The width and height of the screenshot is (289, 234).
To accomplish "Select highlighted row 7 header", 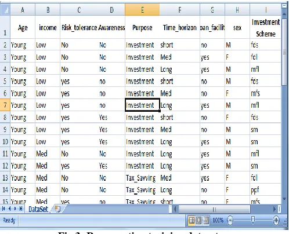I will click(5, 105).
